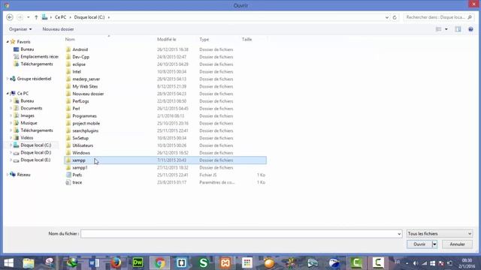
Task: Open Images under Ce PC
Action: tap(27, 115)
